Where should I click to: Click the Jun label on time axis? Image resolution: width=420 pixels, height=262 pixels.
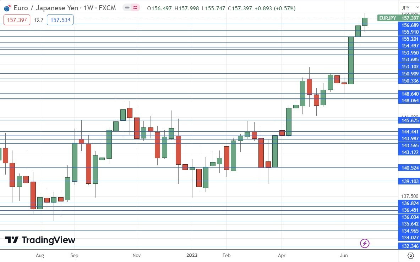click(343, 255)
